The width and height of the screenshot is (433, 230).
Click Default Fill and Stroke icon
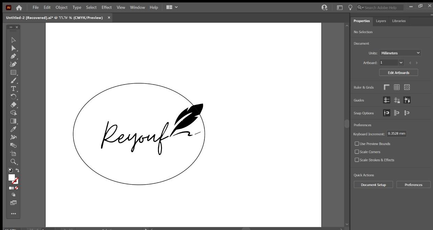(10, 170)
